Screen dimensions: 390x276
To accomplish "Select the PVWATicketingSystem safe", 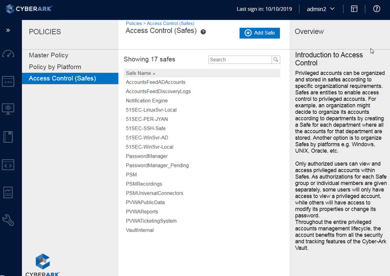I will (151, 221).
